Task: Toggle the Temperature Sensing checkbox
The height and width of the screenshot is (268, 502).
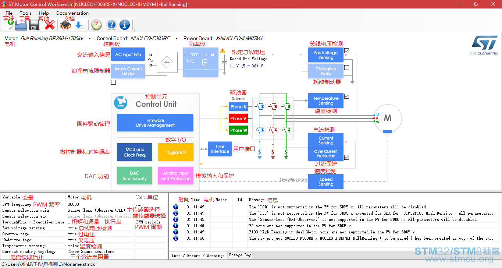Action: point(346,96)
